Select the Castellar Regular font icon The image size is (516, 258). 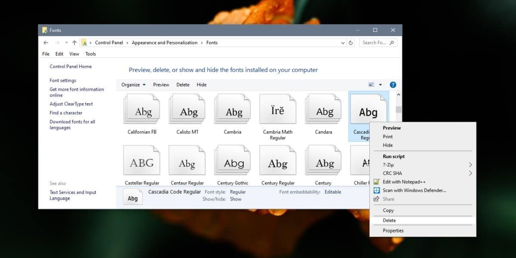[141, 163]
